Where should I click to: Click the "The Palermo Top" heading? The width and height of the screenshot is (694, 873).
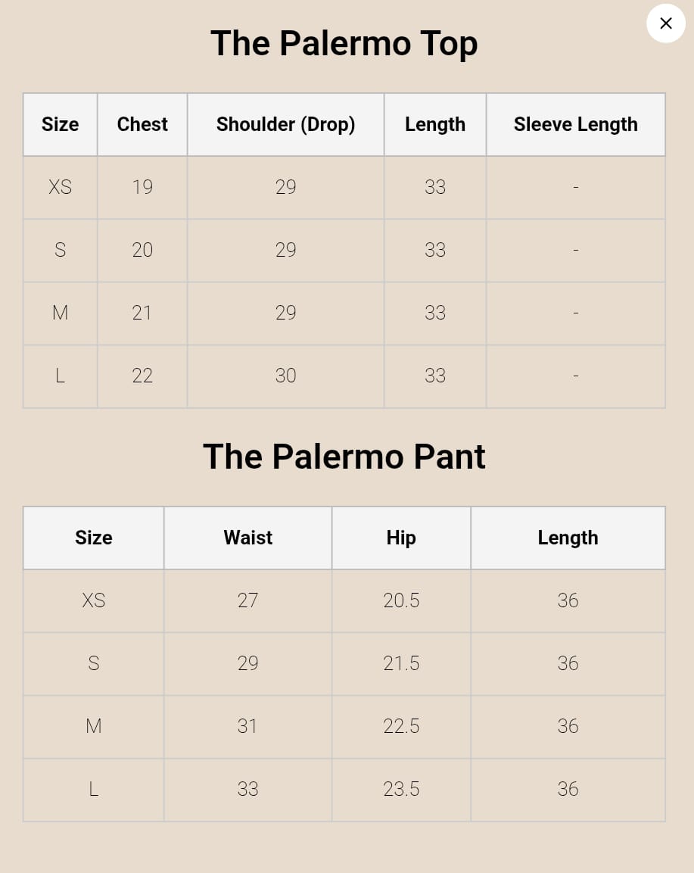coord(344,44)
